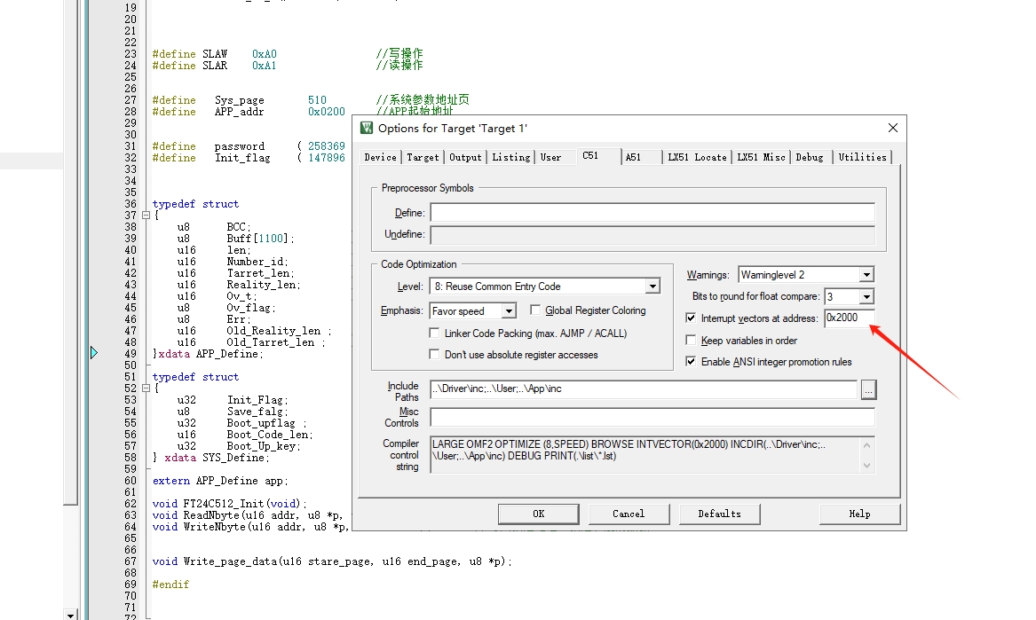Enable Global Register Coloring checkbox
Screen dimensions: 1036x620
click(535, 310)
